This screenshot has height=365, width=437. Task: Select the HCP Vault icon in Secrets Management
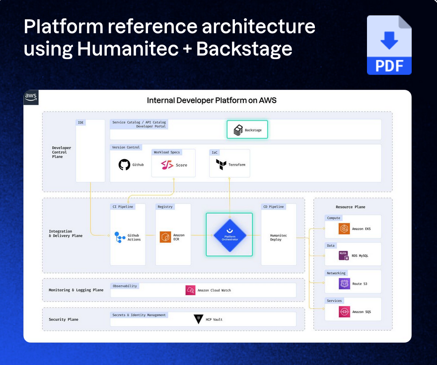(x=198, y=319)
